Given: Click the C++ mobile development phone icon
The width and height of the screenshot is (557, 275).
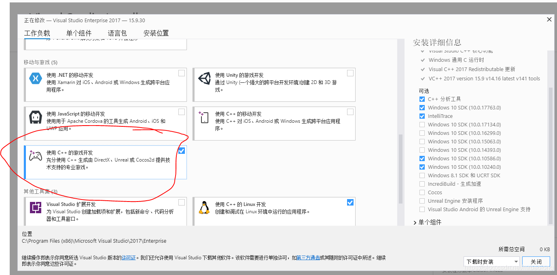Looking at the screenshot, I should pos(203,117).
